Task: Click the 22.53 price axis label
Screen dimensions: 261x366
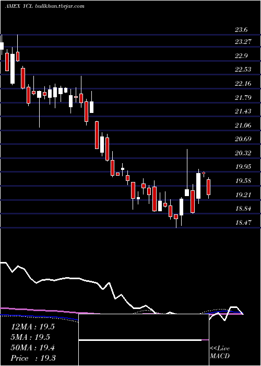Action: coord(243,70)
